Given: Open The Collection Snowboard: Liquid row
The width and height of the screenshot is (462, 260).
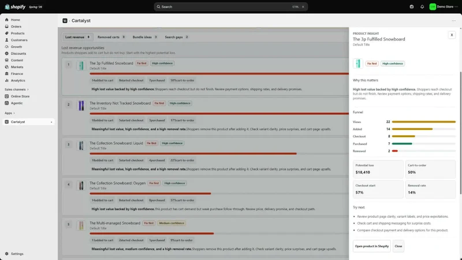Looking at the screenshot, I should coord(206,157).
